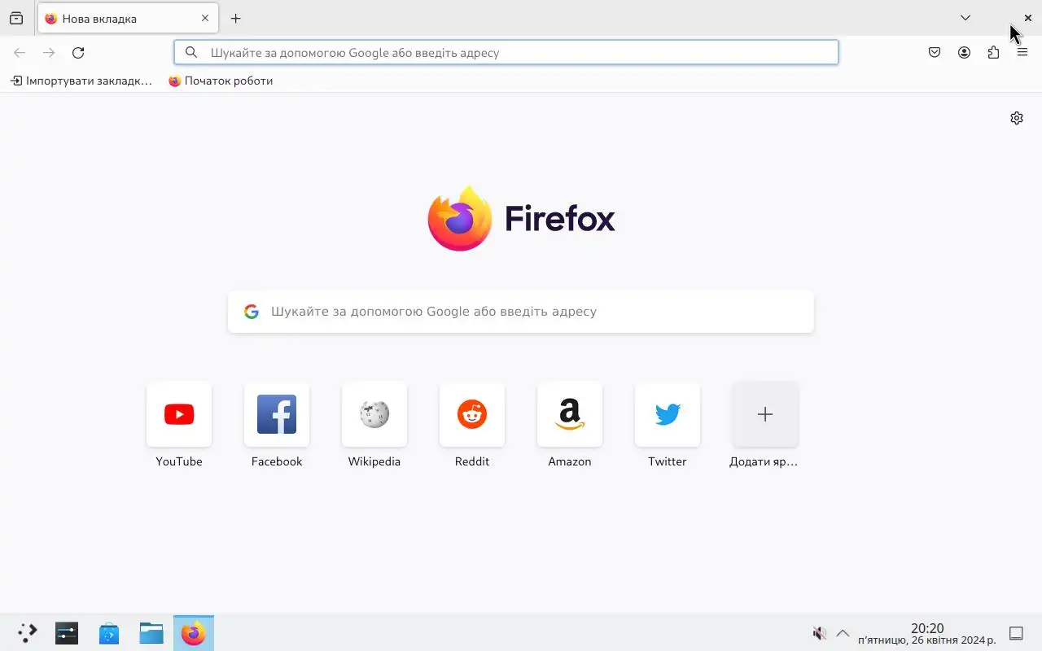Open the Firefox account icon
Screen dimensions: 1042x651
click(x=964, y=53)
